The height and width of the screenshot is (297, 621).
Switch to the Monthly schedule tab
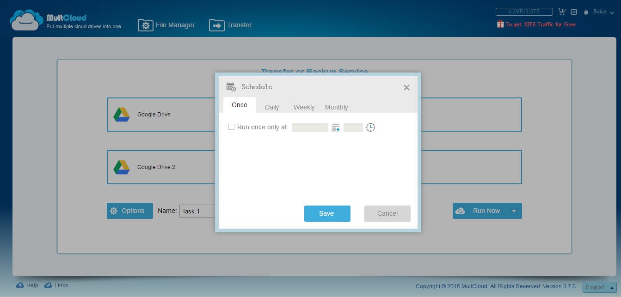[x=336, y=107]
